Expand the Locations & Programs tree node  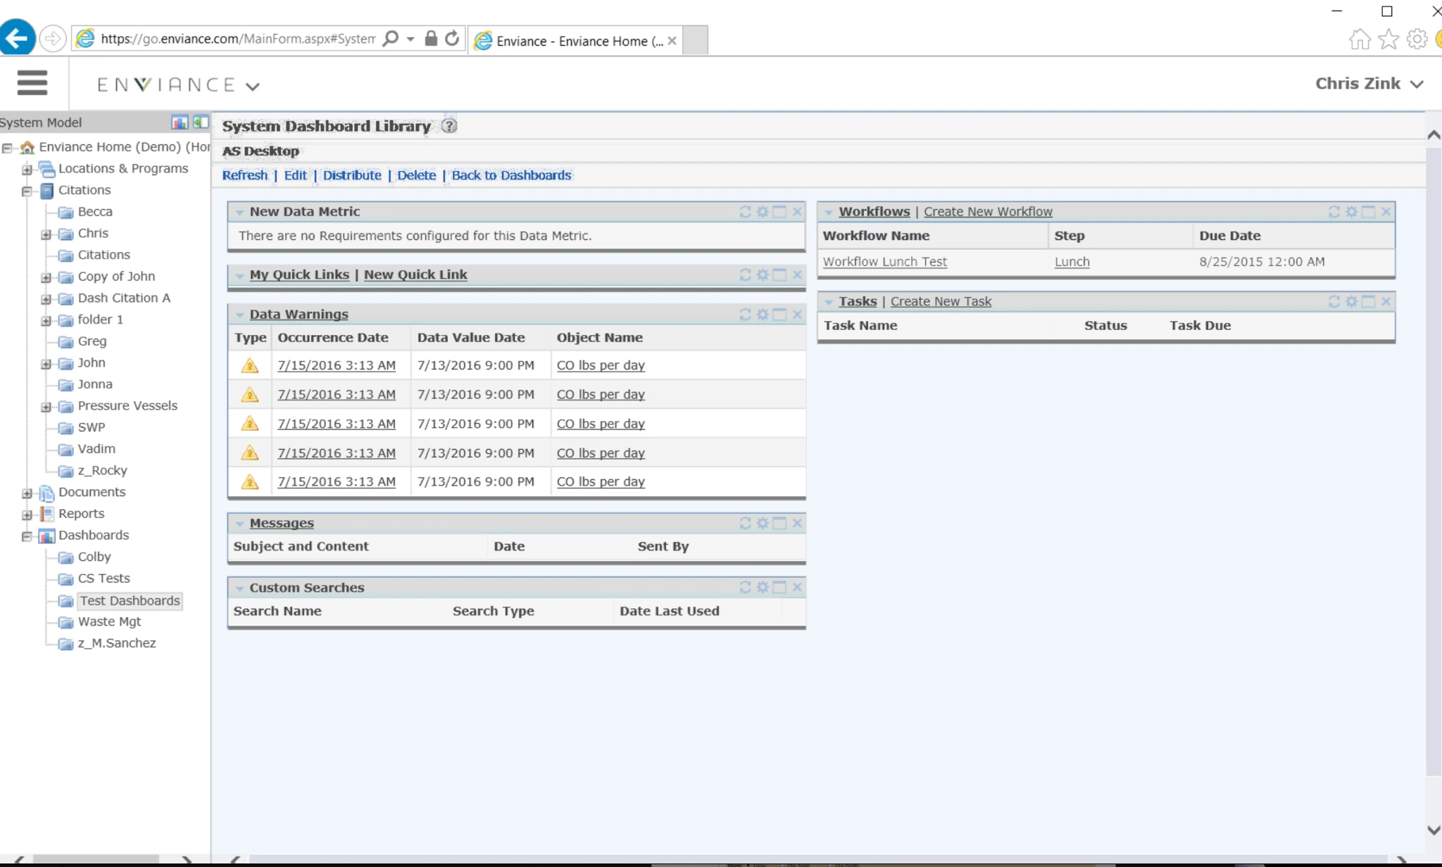27,170
